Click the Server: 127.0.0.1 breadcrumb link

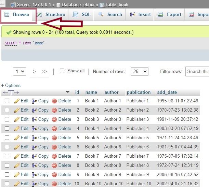click(x=34, y=5)
